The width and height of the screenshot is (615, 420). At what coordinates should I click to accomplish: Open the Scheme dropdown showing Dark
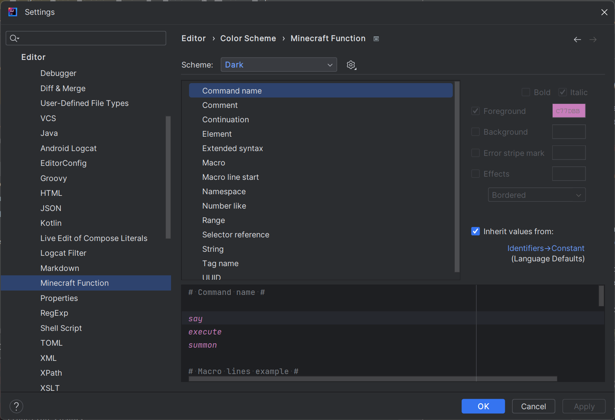pos(279,65)
